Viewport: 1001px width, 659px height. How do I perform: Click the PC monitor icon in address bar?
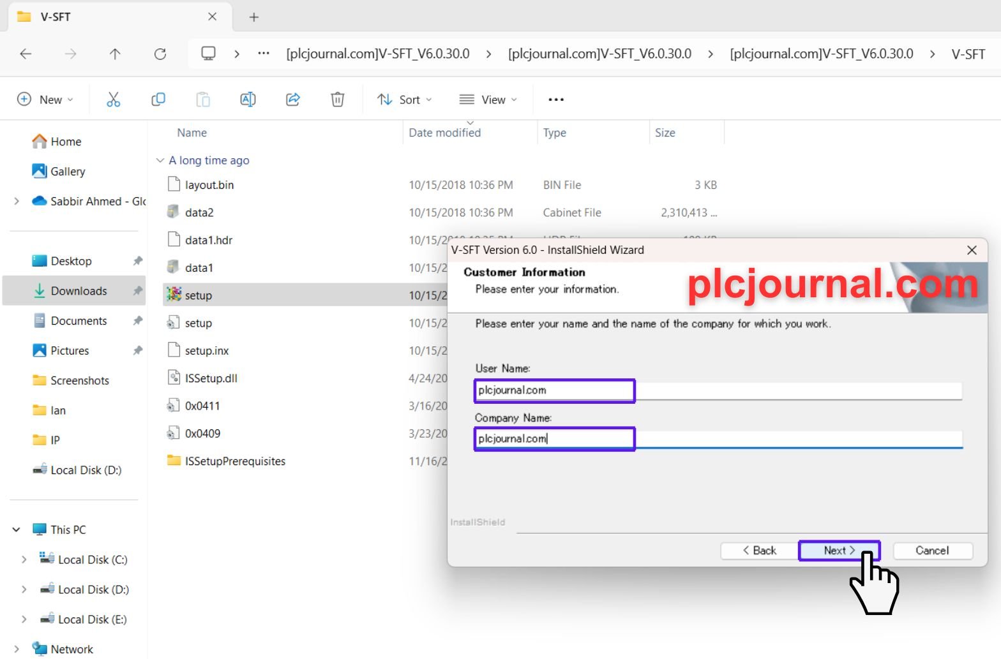point(208,54)
